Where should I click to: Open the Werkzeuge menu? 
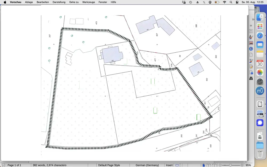[x=89, y=2]
